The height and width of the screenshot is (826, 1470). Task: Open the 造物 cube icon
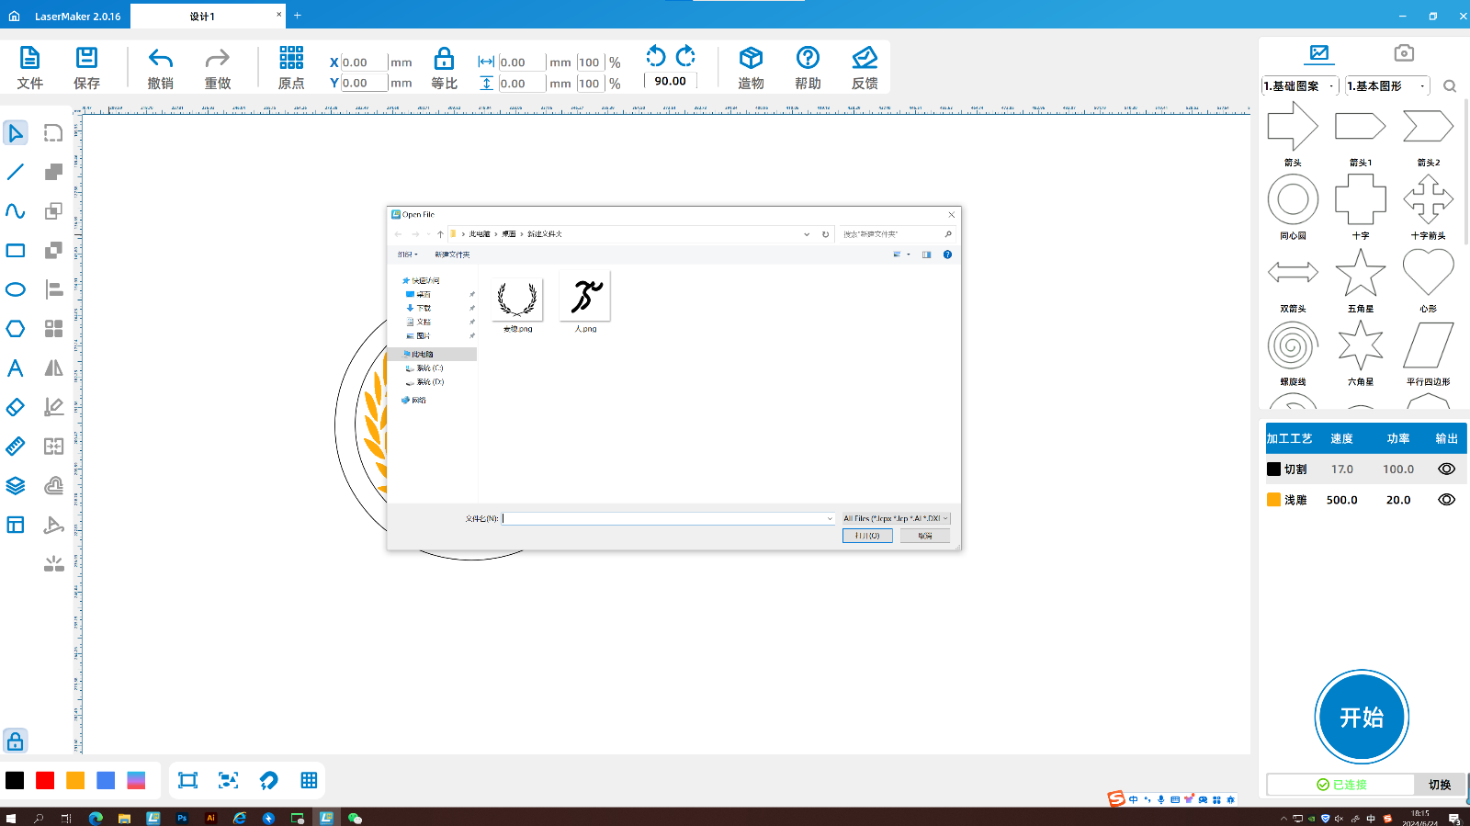(x=751, y=59)
